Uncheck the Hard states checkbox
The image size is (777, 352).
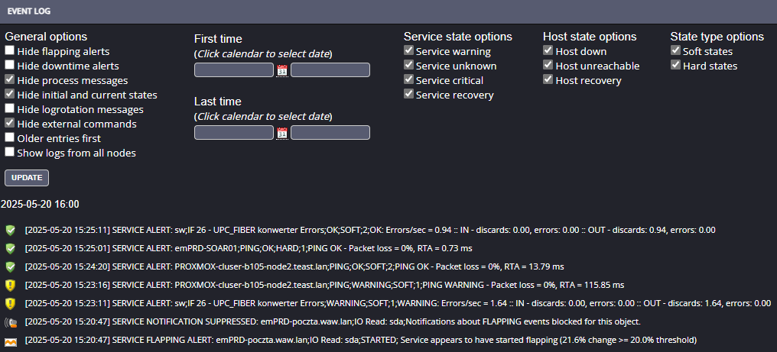(676, 66)
